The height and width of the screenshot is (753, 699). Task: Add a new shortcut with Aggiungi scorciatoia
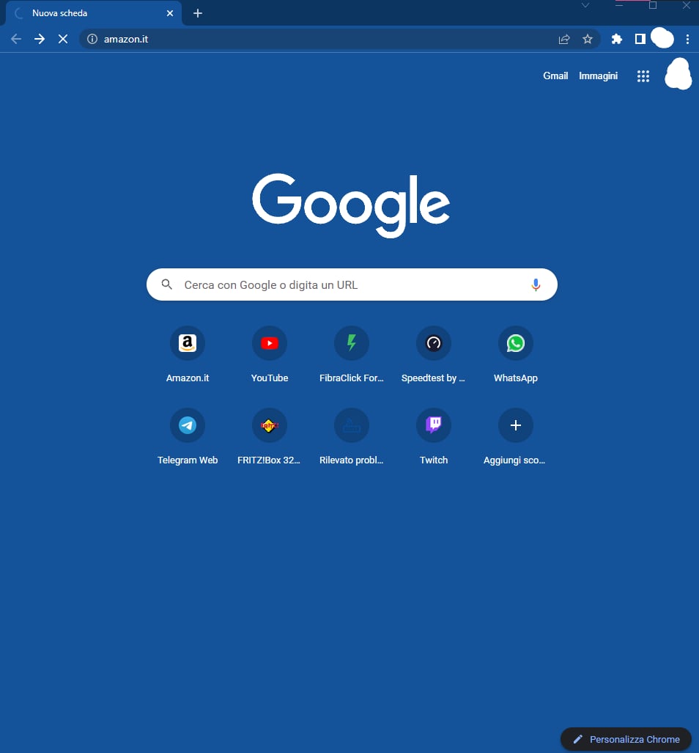click(516, 438)
